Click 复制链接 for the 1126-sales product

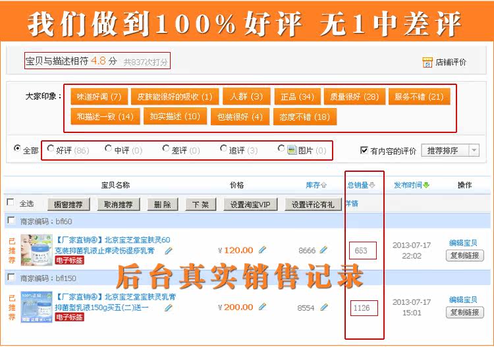coord(465,312)
